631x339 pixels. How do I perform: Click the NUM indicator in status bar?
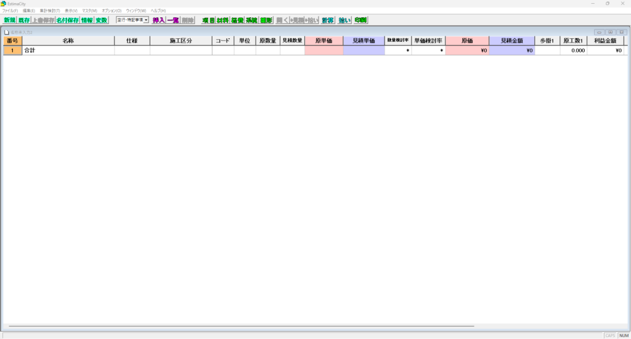(x=624, y=335)
